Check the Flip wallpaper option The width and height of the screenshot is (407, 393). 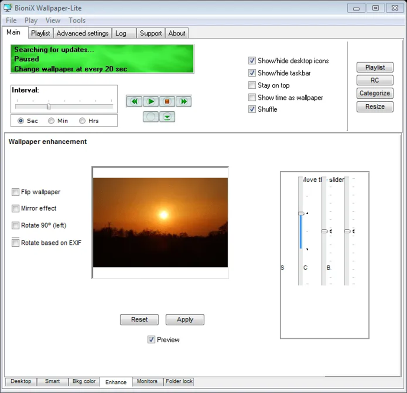tap(15, 192)
